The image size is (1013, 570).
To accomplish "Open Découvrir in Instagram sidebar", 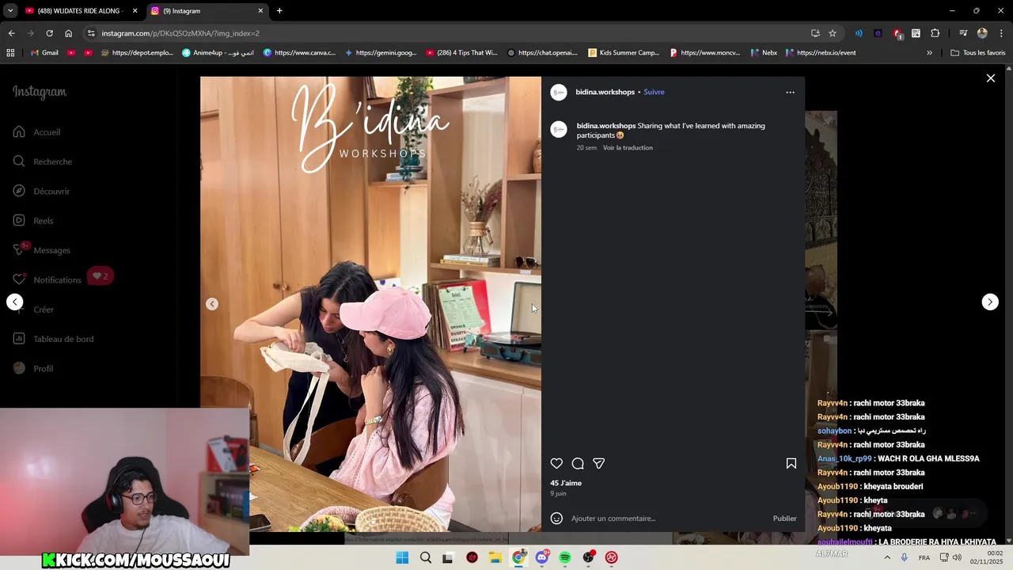I will [42, 192].
